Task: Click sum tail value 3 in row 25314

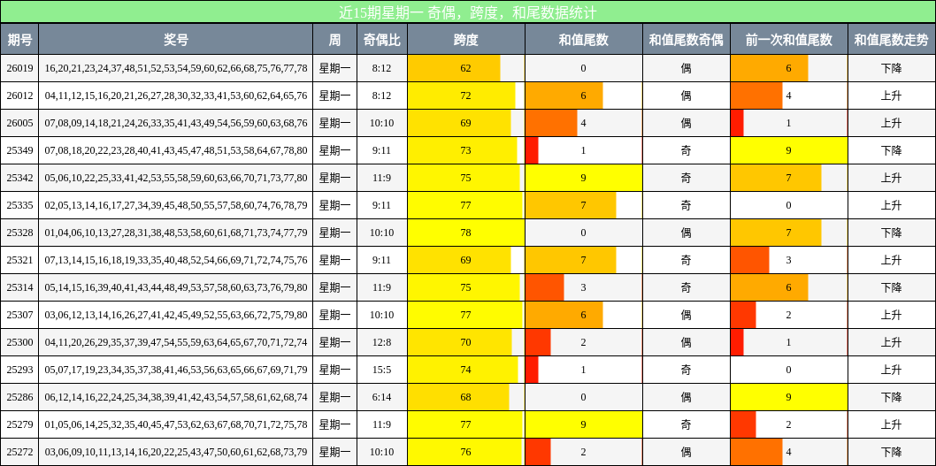Action: pos(584,287)
